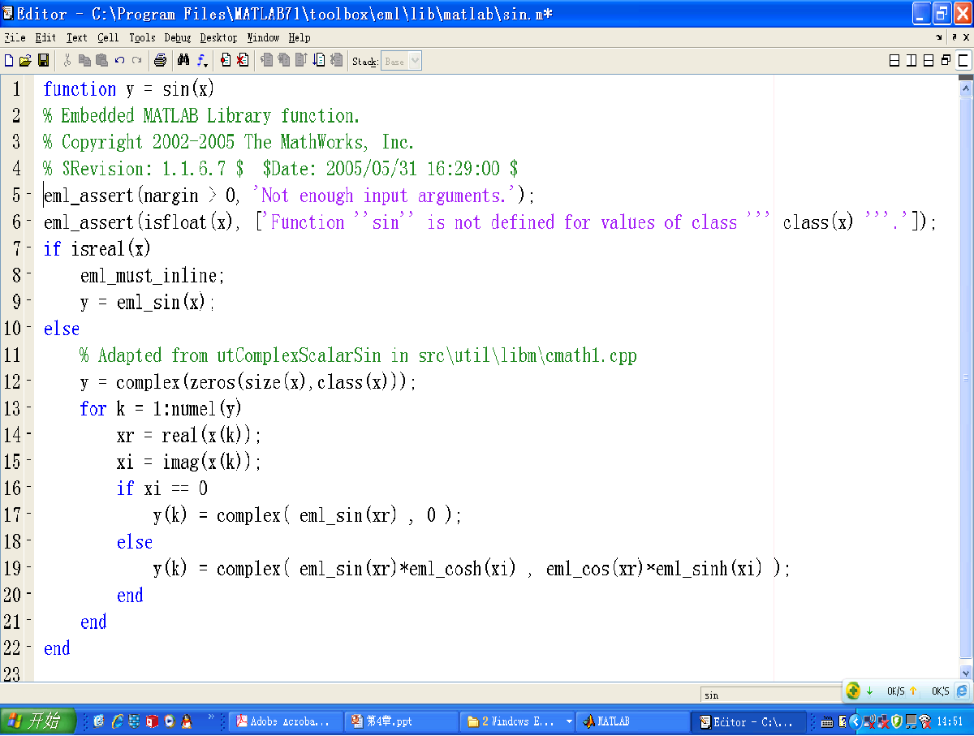The image size is (974, 736).
Task: Click the debug Step toolbar icon
Action: pyautogui.click(x=265, y=61)
